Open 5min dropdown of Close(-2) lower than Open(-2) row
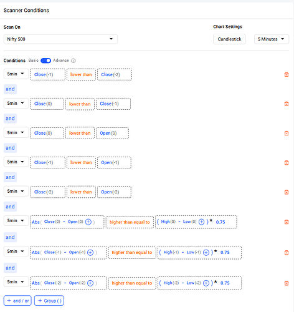 click(16, 191)
